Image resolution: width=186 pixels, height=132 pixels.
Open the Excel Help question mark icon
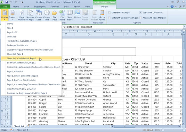coord(172,7)
